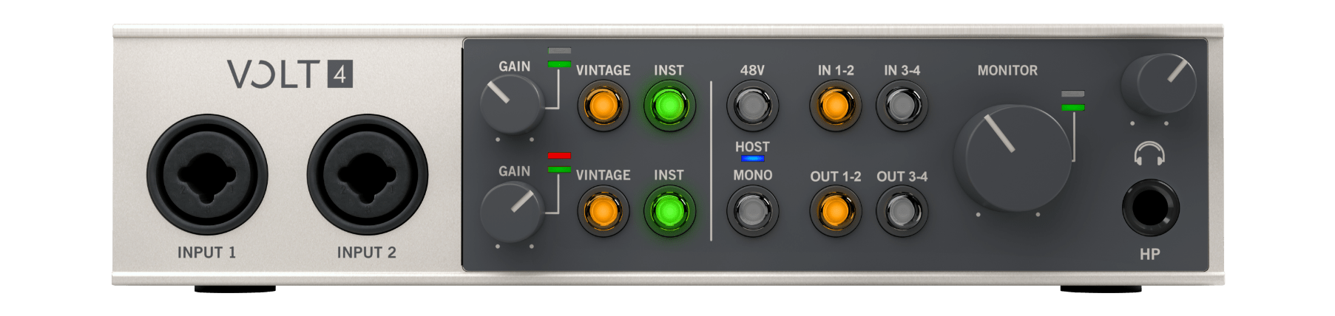1335x316 pixels.
Task: Click the HOST label text
Action: pyautogui.click(x=752, y=147)
